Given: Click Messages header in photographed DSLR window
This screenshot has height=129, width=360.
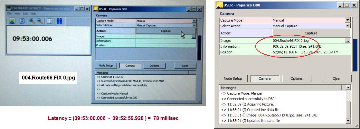Looking at the screenshot, I should coord(142,72).
